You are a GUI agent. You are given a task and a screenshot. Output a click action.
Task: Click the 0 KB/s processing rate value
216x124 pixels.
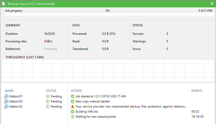click(x=48, y=41)
